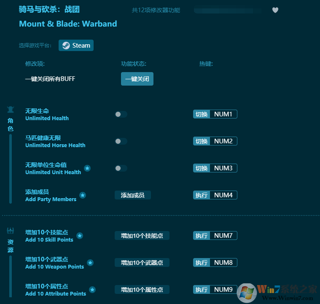
Task: Click 'Unlimited Horse Health' text
Action: [55, 145]
